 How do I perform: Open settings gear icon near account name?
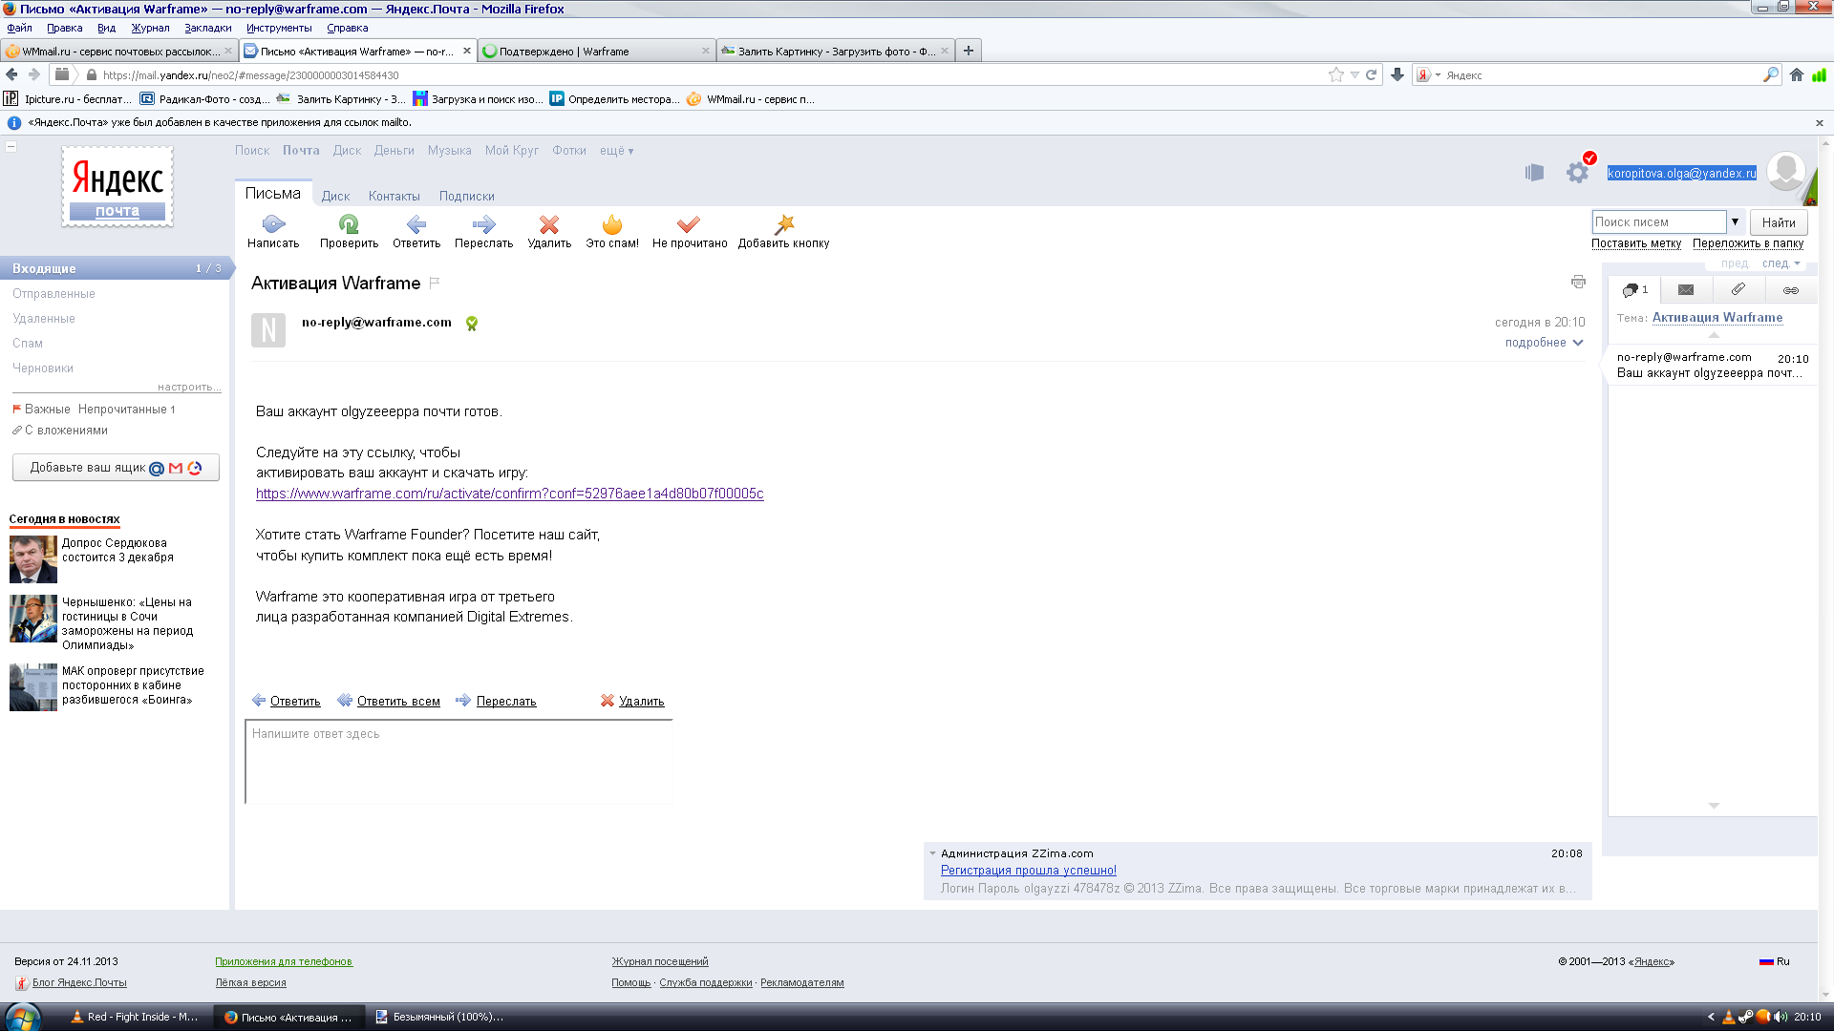[x=1577, y=173]
